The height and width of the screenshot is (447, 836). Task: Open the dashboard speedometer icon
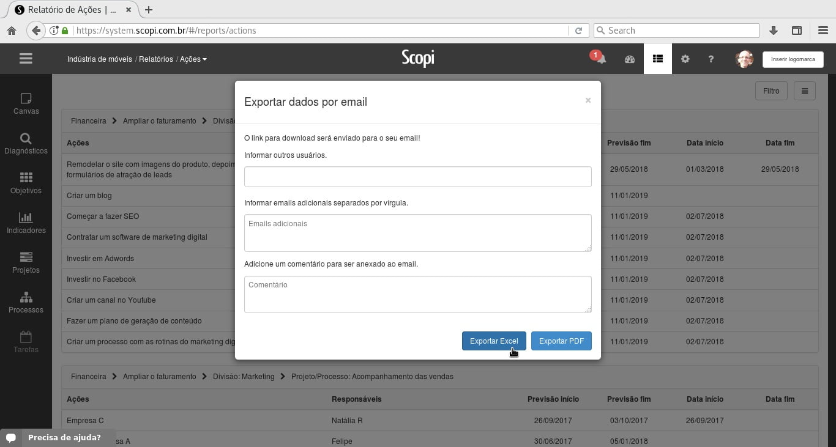pos(629,59)
